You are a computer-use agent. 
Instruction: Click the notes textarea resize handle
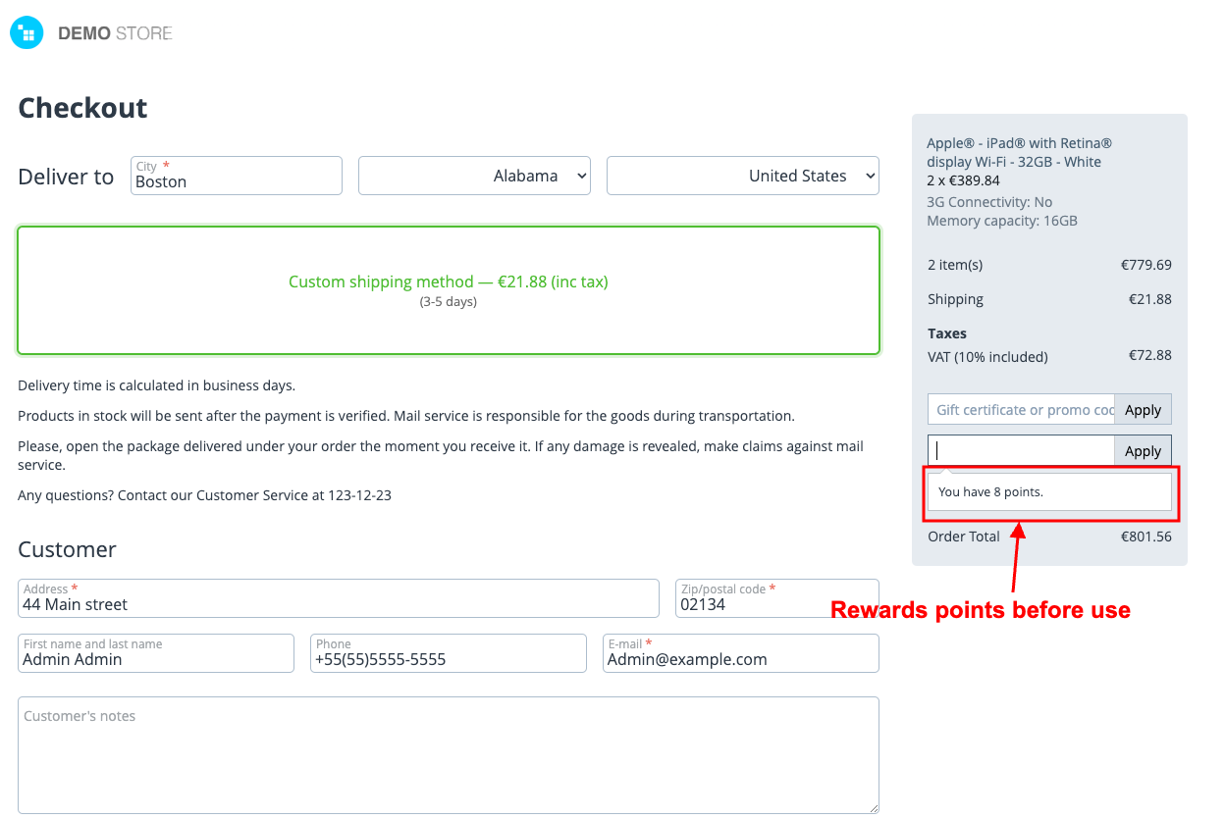pos(873,807)
